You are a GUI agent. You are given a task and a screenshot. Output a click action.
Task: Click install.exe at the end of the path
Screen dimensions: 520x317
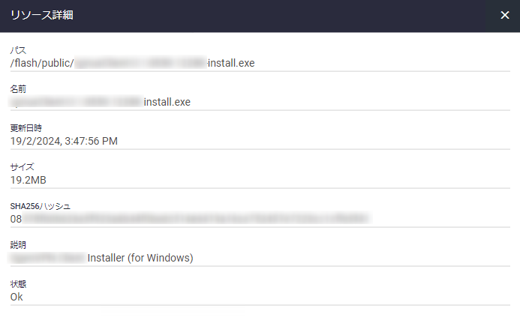pos(231,63)
